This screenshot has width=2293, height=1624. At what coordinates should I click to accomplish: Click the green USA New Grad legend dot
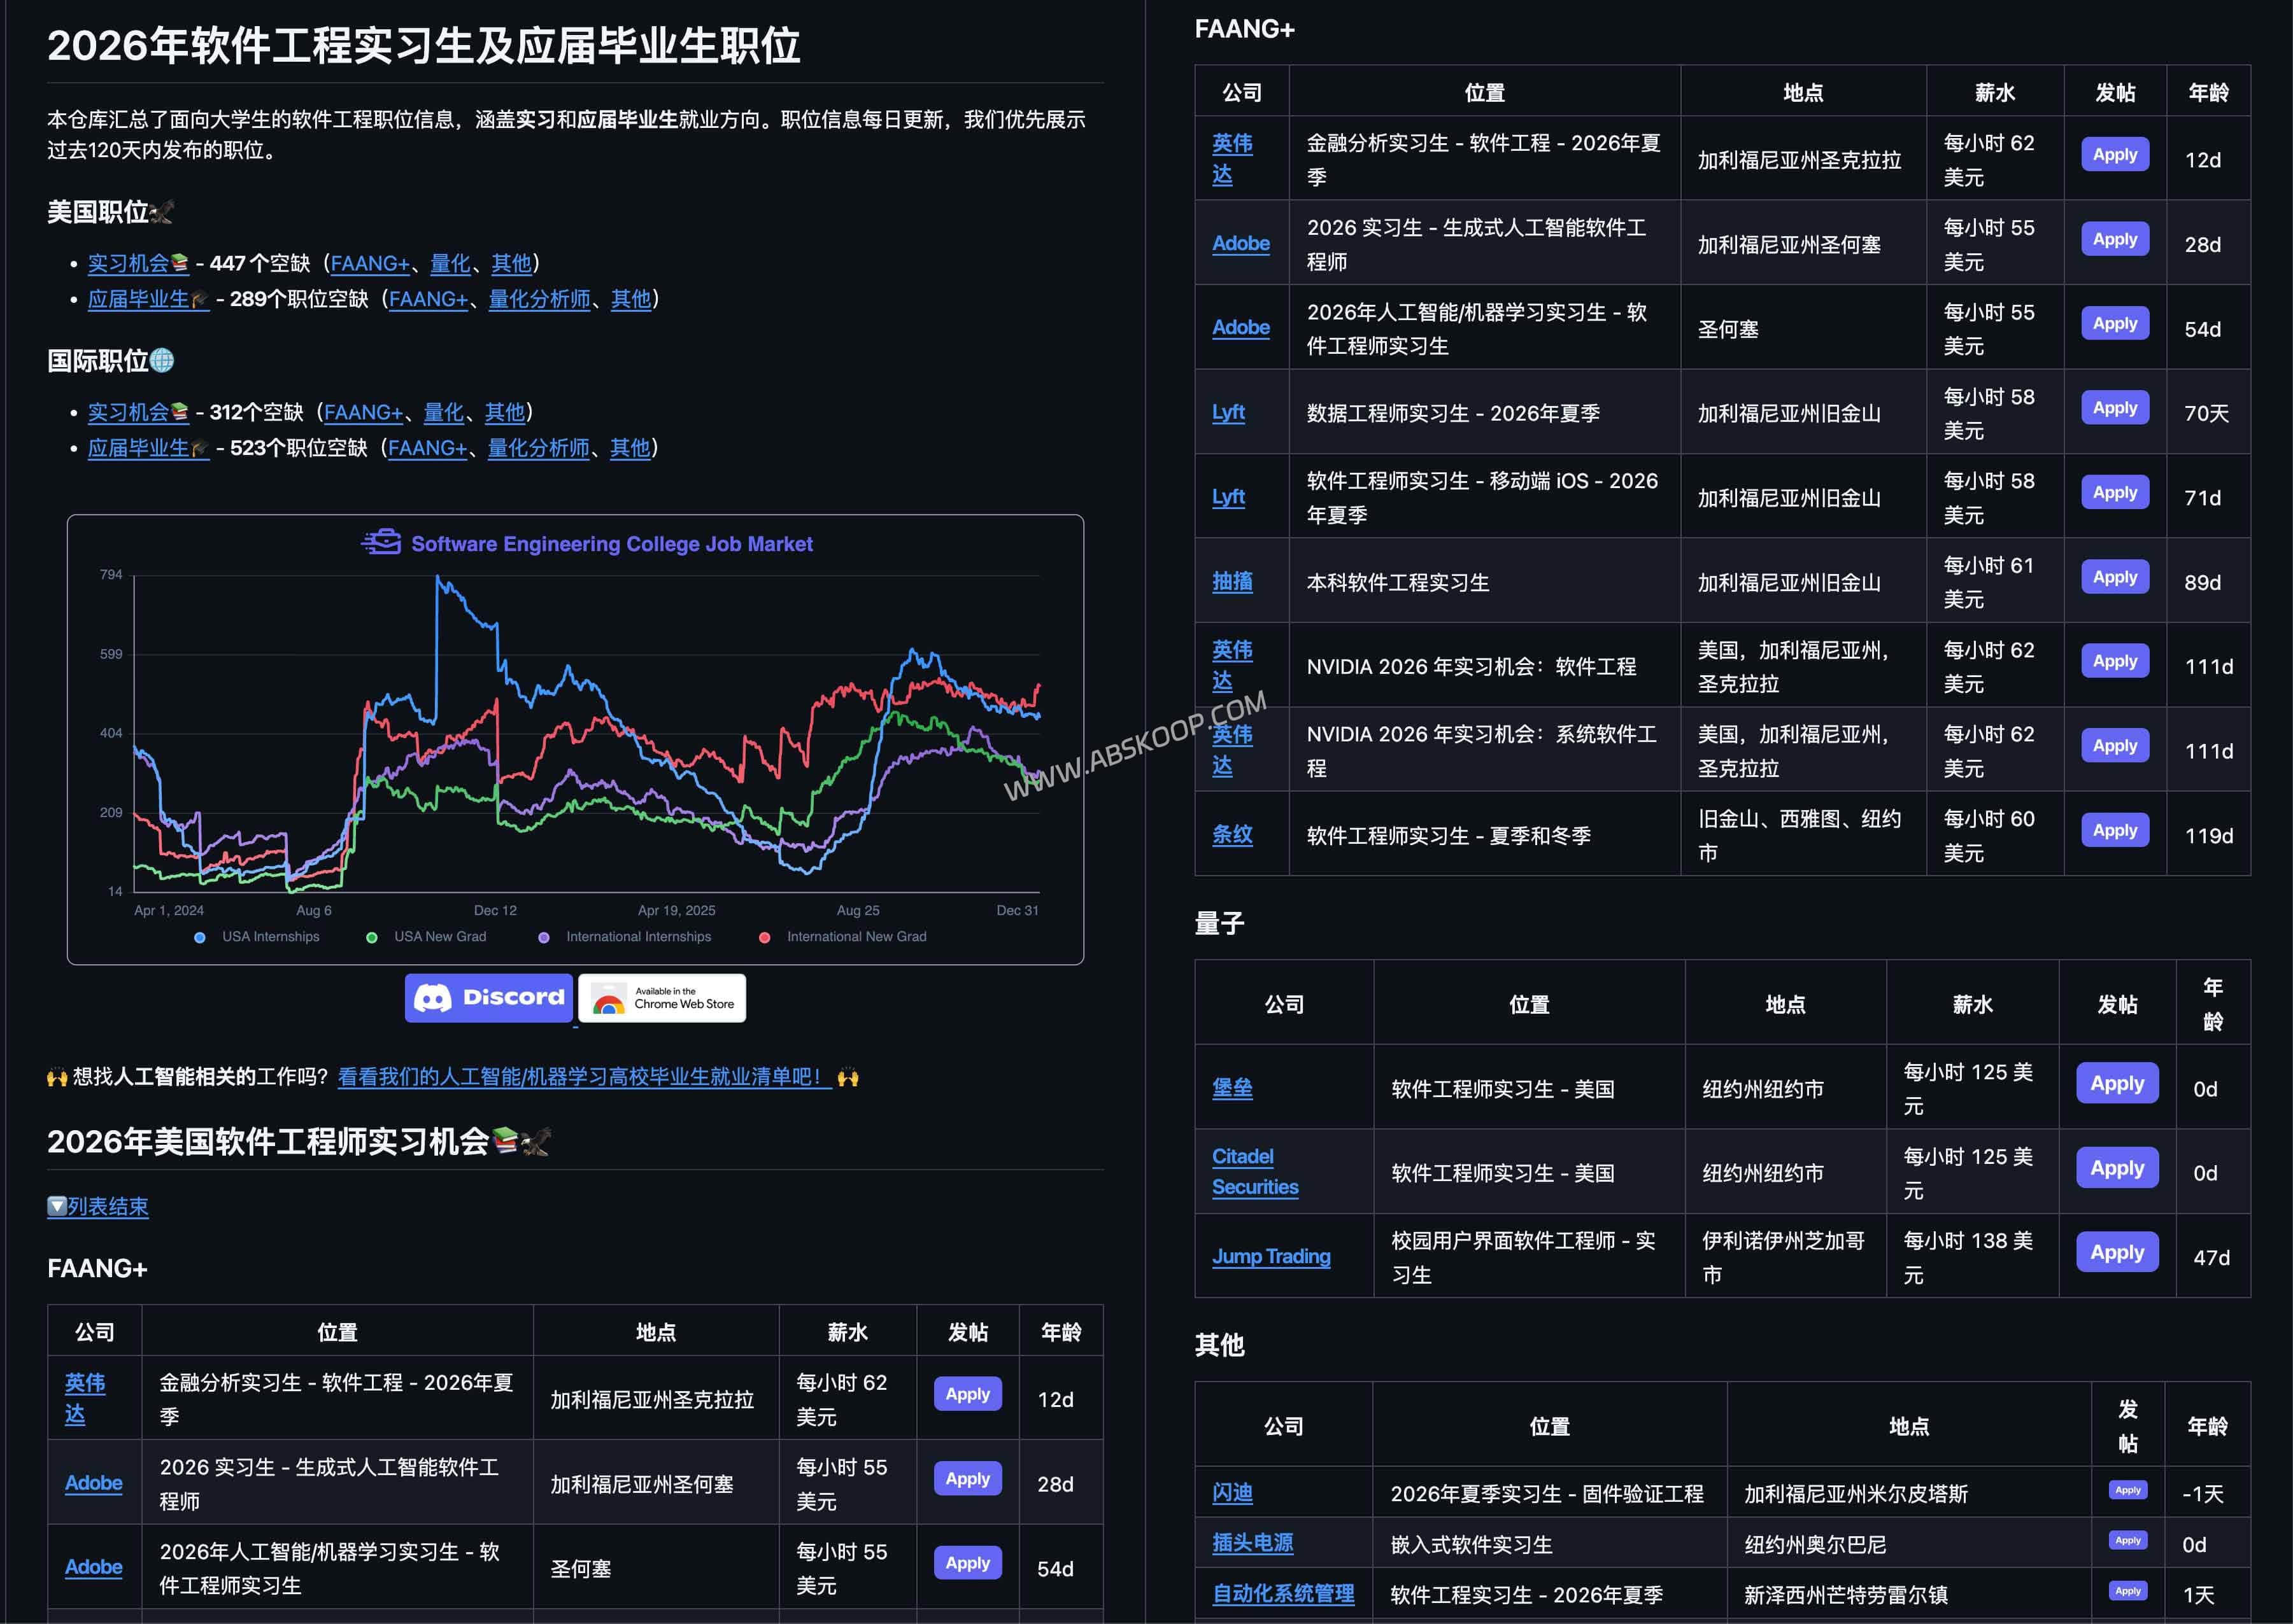click(372, 937)
